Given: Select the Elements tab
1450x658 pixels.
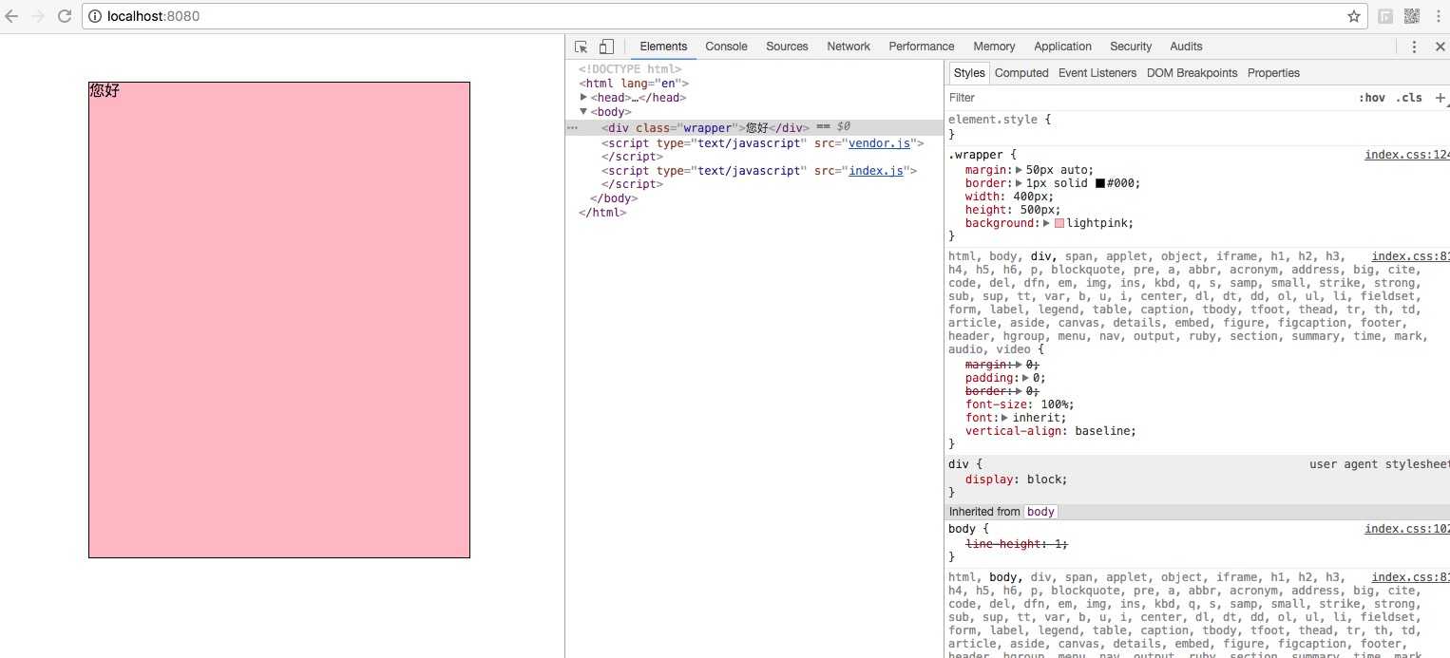Looking at the screenshot, I should click(x=663, y=47).
